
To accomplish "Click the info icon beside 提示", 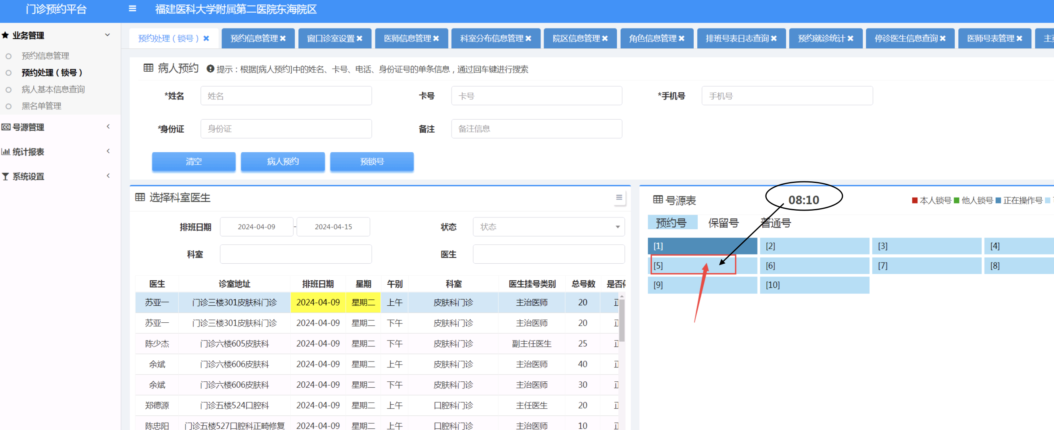I will click(210, 69).
